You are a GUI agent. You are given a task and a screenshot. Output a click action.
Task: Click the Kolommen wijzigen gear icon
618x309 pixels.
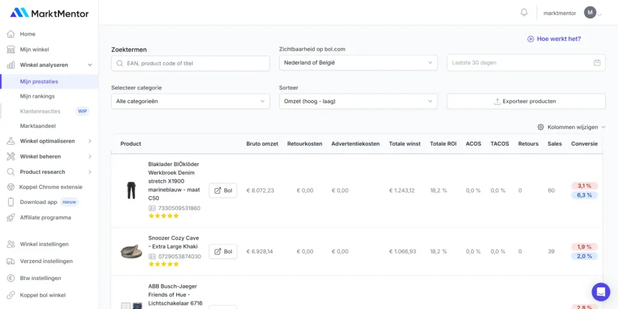(x=541, y=127)
